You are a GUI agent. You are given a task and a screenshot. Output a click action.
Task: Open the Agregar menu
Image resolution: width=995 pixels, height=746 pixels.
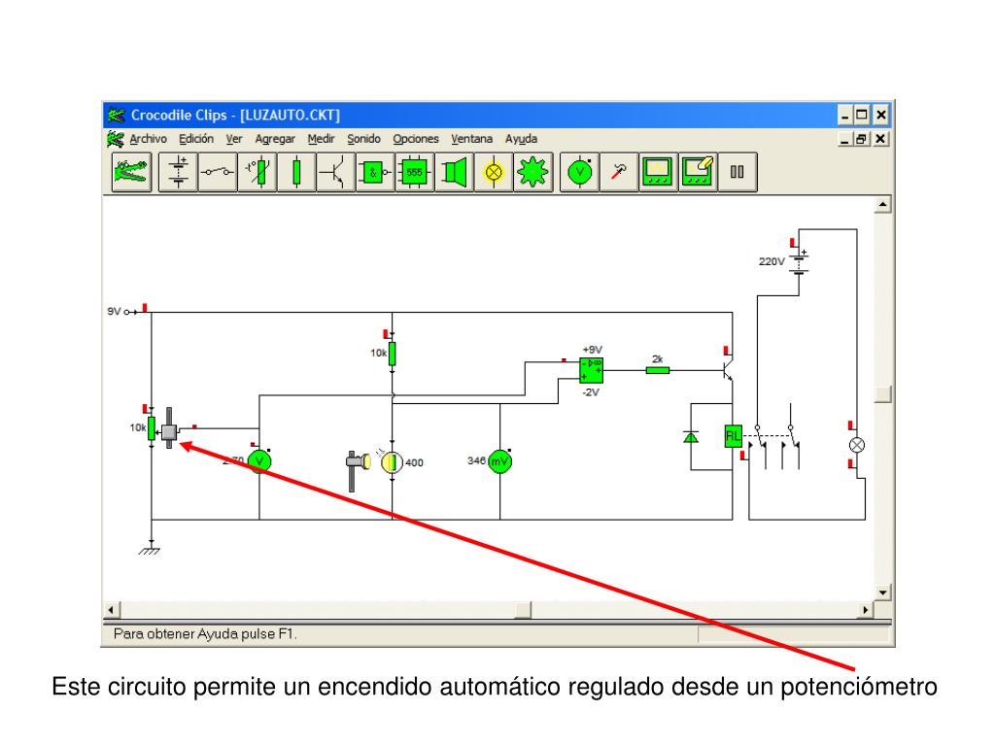coord(275,139)
